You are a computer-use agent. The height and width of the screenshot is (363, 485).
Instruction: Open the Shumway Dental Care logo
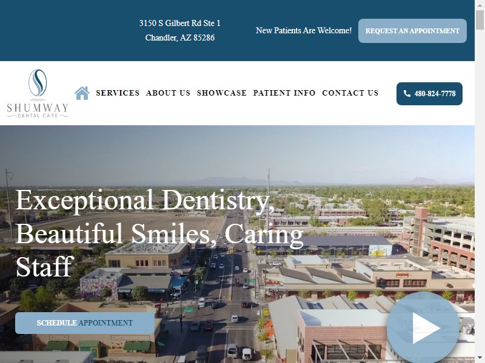(x=38, y=93)
